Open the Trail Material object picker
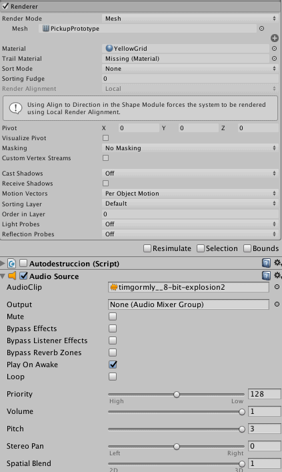The height and width of the screenshot is (472, 282). pos(274,58)
